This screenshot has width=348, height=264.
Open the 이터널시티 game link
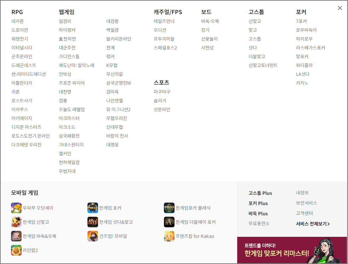point(22,48)
